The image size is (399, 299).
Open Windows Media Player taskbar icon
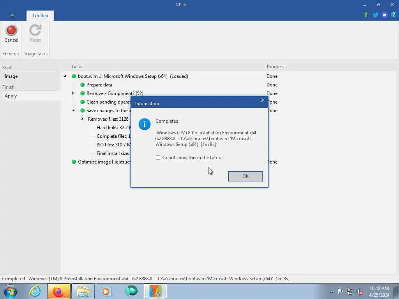(x=106, y=291)
